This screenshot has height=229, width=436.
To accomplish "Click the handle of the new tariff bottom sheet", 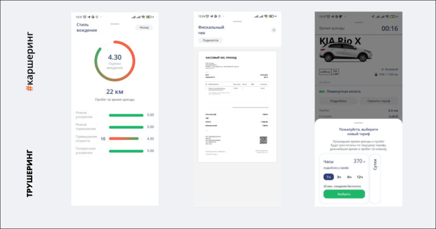I will pos(359,123).
